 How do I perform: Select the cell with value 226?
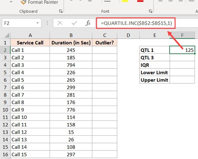point(71,73)
